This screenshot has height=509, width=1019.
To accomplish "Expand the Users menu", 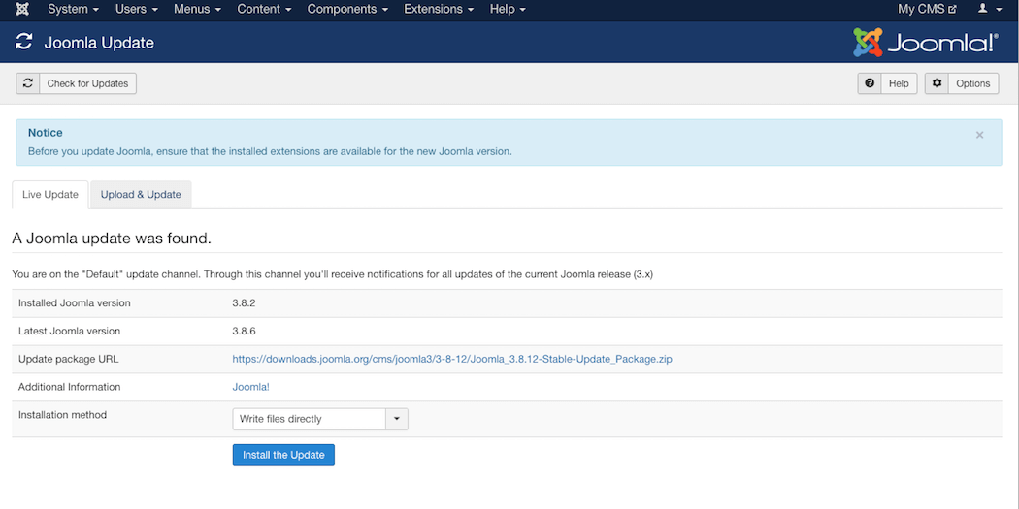I will tap(136, 9).
